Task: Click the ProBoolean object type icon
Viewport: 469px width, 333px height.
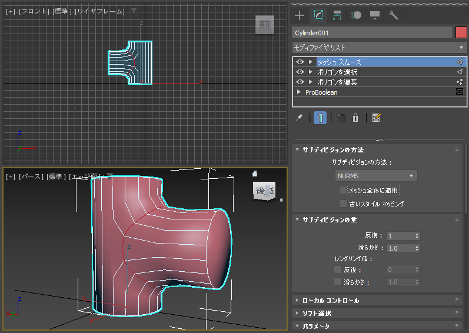Action: (460, 92)
